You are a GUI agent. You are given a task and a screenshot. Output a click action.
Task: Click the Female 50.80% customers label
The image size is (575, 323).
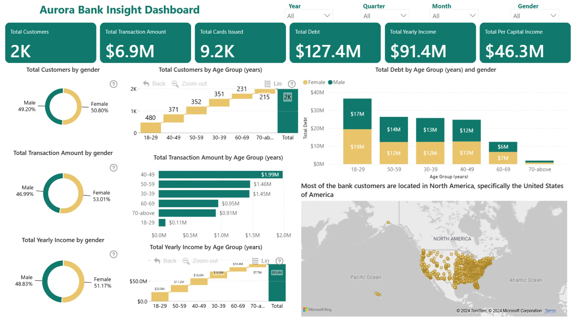point(100,107)
